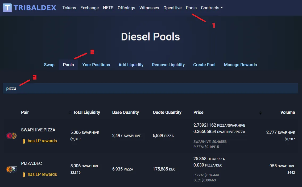Click the sort arrow before Total Liquidity
The width and height of the screenshot is (302, 187).
(70, 113)
